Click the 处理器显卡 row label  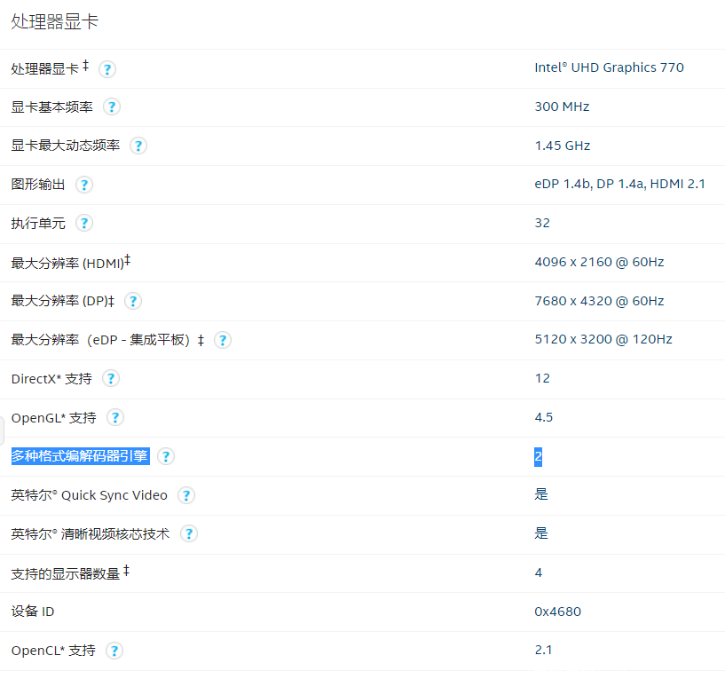coord(45,69)
